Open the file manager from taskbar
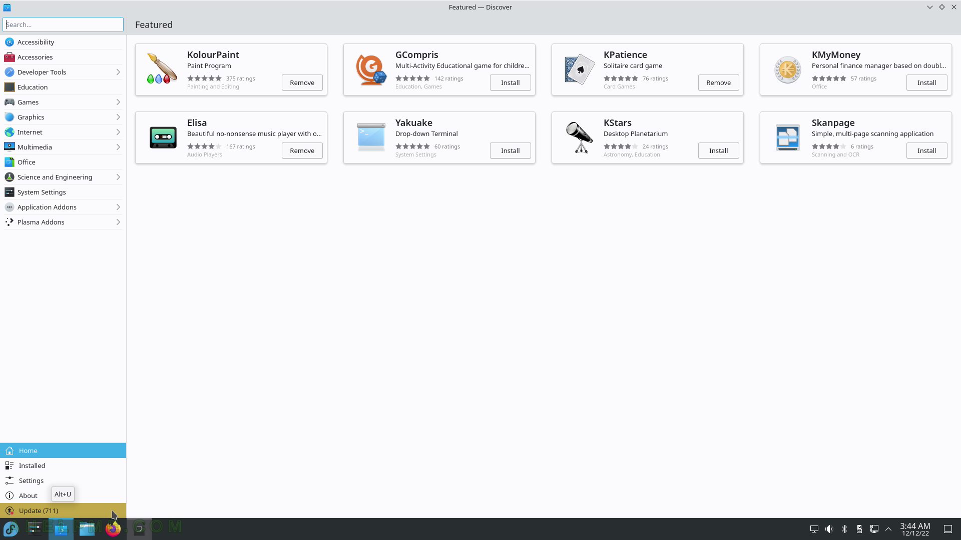Viewport: 961px width, 540px height. 87,529
